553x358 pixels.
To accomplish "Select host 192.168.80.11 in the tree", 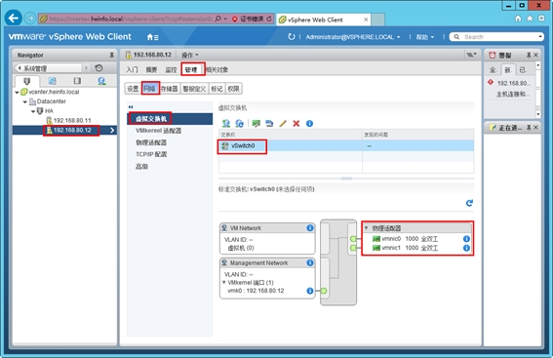I will (x=69, y=121).
